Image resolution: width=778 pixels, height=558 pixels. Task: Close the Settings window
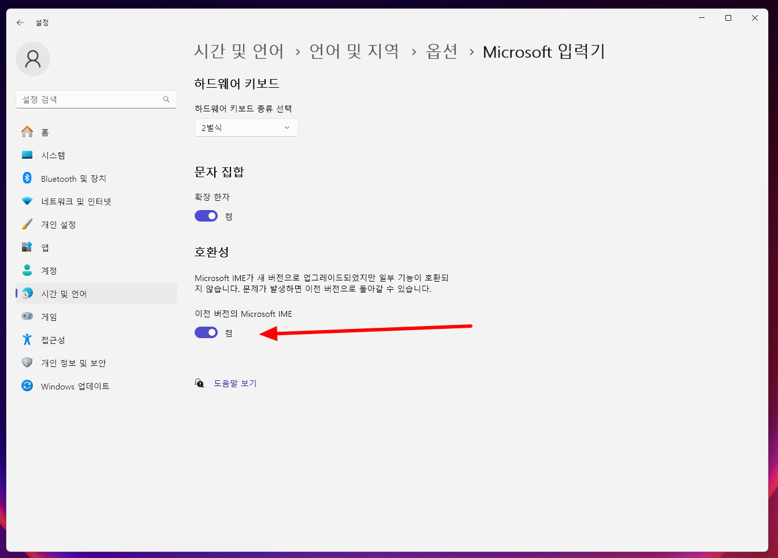pos(755,18)
